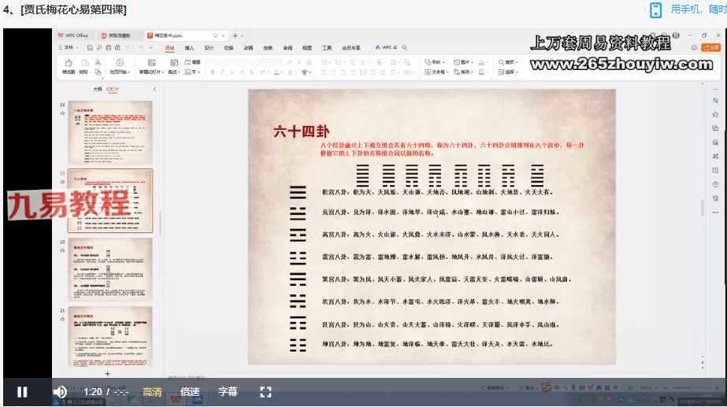Open the 文件 file menu
Viewport: 727px width, 407px height.
tap(69, 47)
